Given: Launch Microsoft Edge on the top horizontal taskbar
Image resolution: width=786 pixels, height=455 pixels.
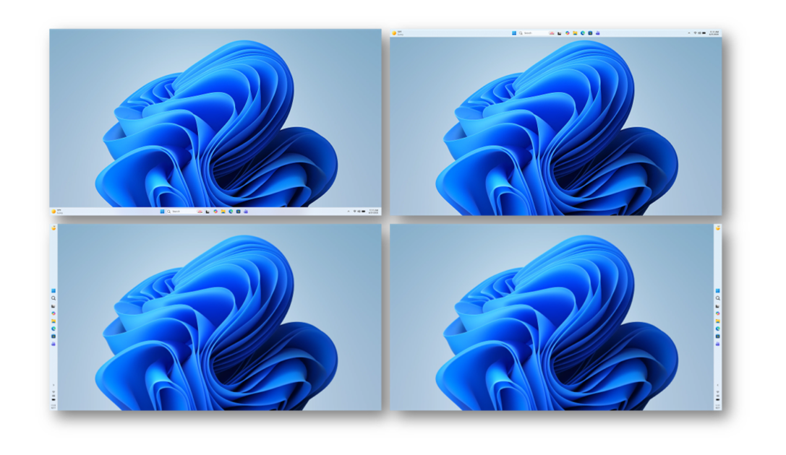Looking at the screenshot, I should point(583,33).
